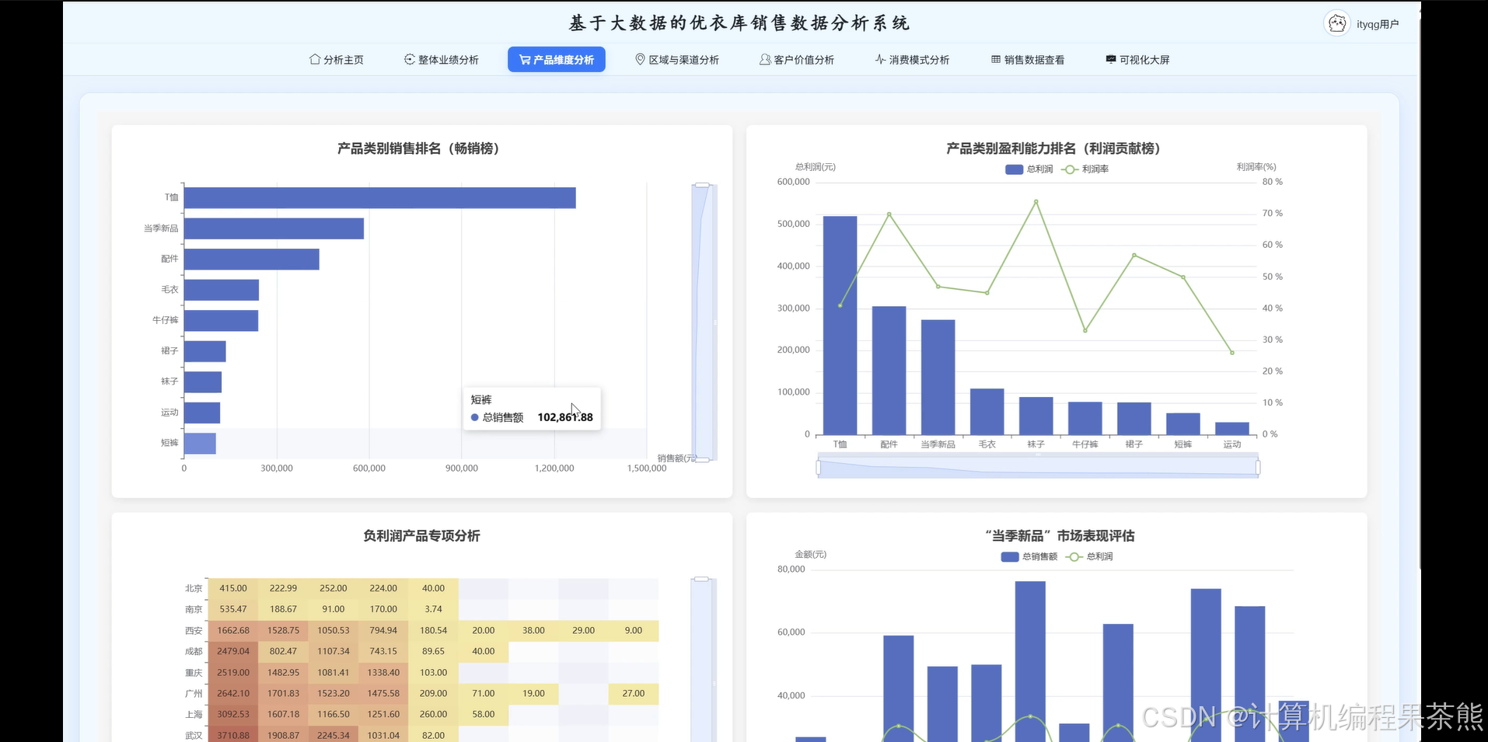
Task: Click heatmap cell 535.47 in 南京 row
Action: 233,610
